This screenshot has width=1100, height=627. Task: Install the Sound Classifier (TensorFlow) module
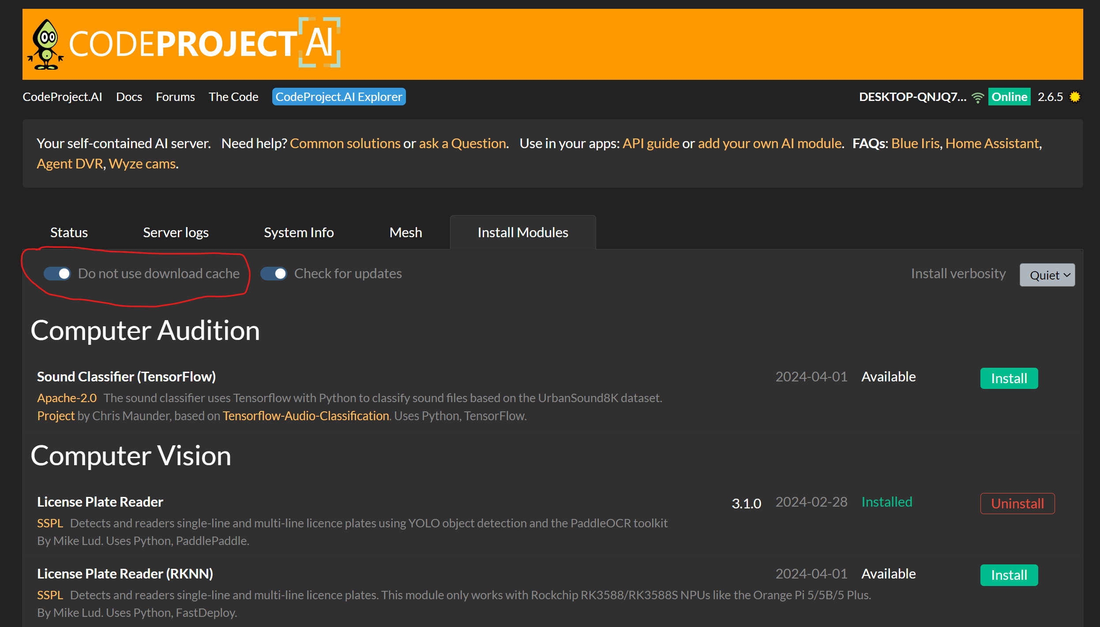(1009, 378)
